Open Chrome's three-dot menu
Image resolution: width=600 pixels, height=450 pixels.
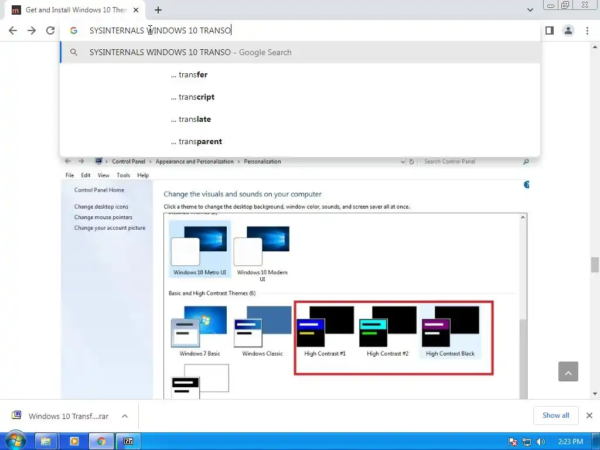coord(587,30)
